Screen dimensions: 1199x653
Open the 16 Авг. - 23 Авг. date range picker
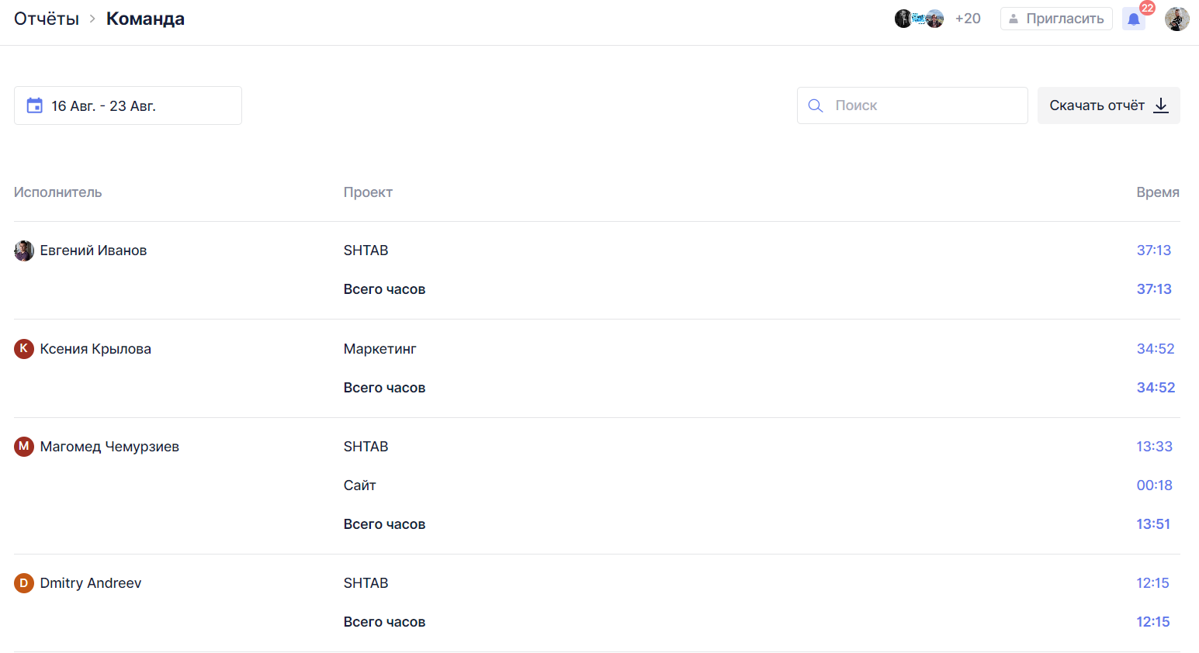coord(128,105)
